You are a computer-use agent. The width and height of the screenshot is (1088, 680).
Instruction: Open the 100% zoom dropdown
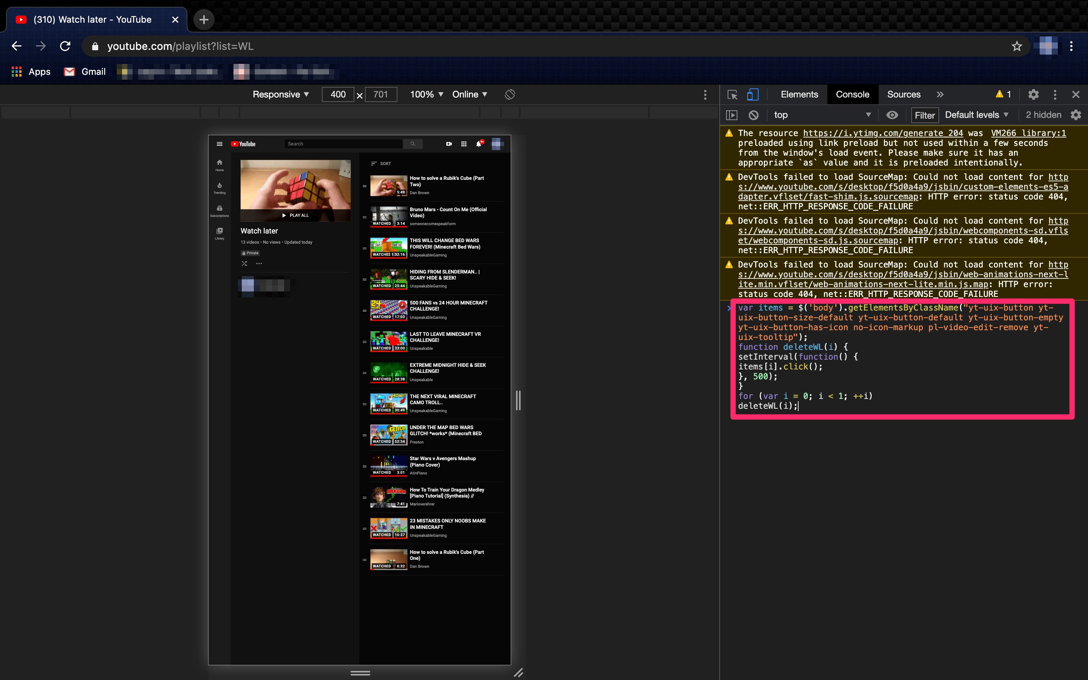427,94
